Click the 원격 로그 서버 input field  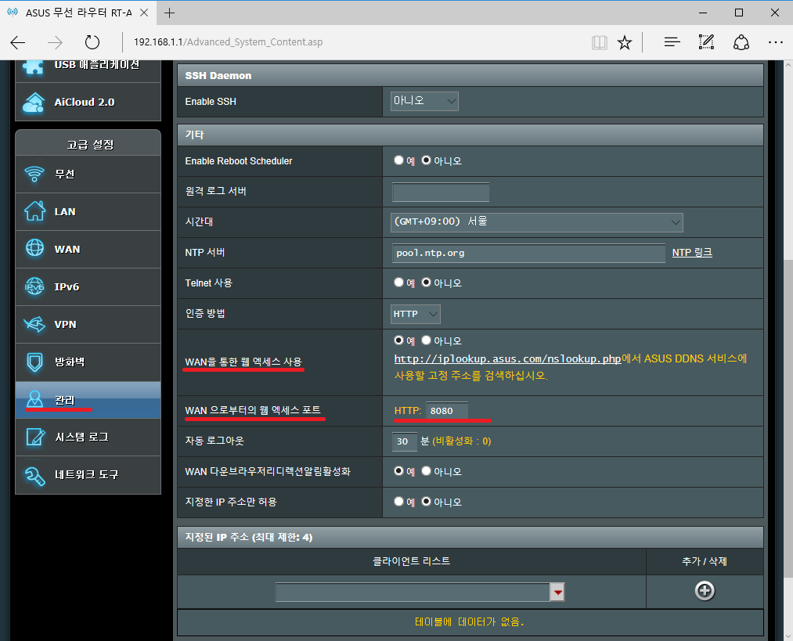coord(441,192)
